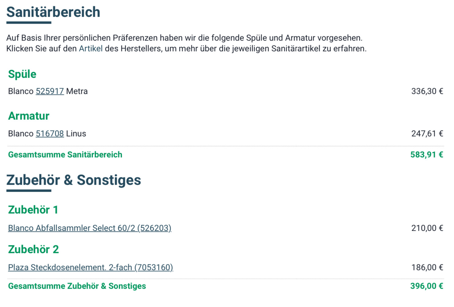
Task: Click the 186,00 € socket element price
Action: click(x=427, y=267)
